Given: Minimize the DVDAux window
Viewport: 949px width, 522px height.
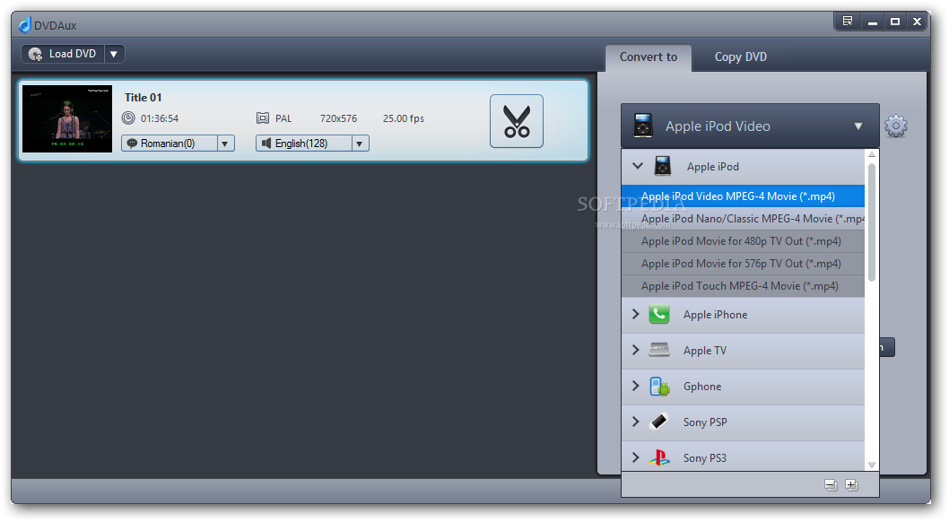Looking at the screenshot, I should (x=872, y=22).
